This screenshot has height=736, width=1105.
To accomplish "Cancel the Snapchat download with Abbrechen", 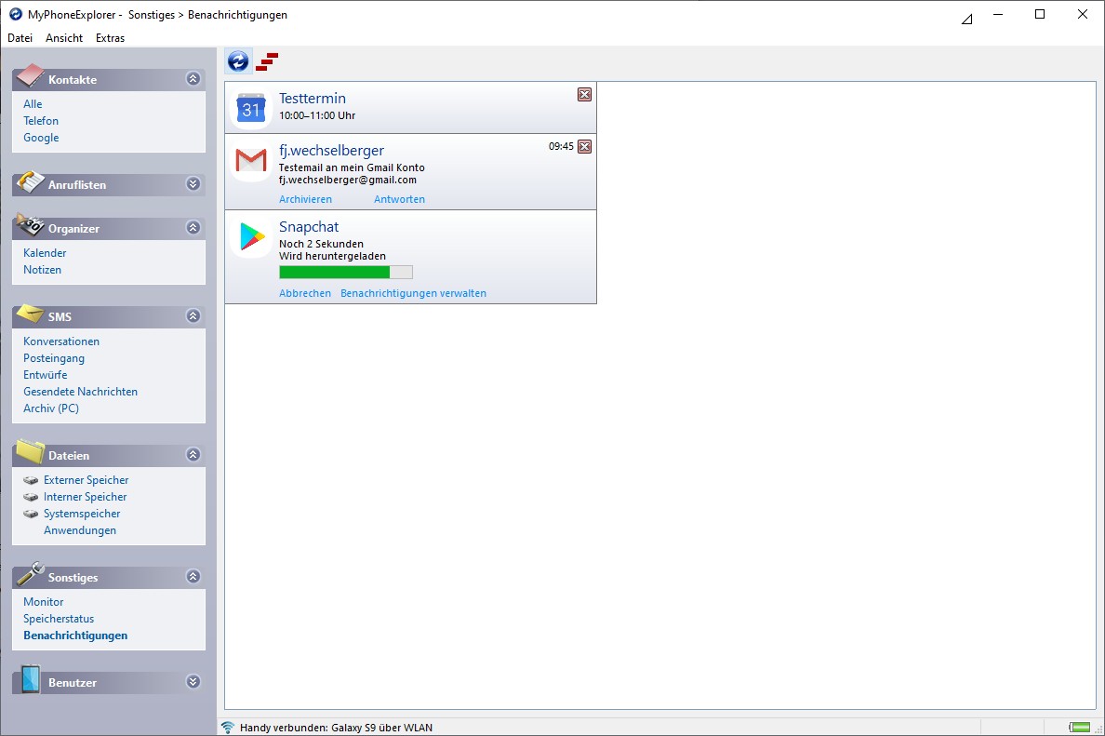I will (304, 293).
